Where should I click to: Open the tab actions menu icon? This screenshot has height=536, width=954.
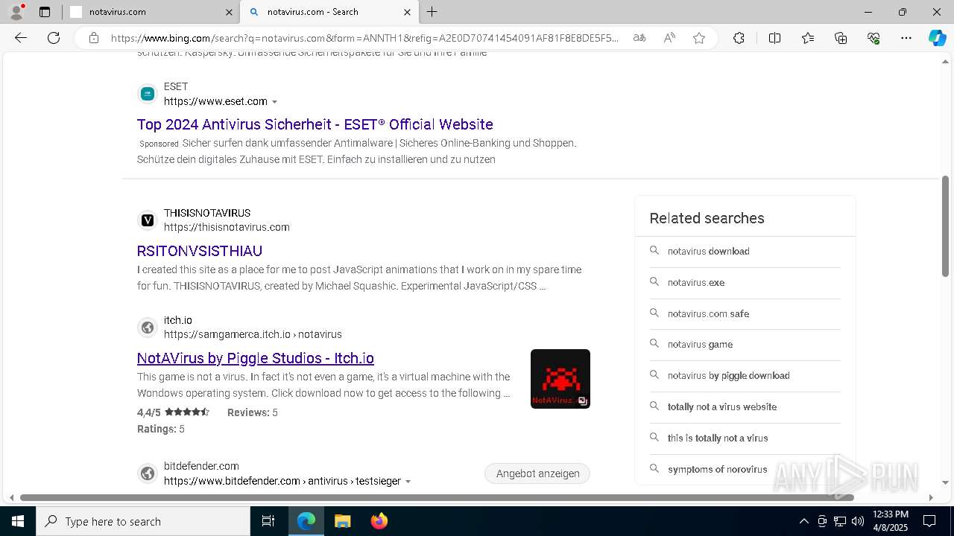coord(45,12)
